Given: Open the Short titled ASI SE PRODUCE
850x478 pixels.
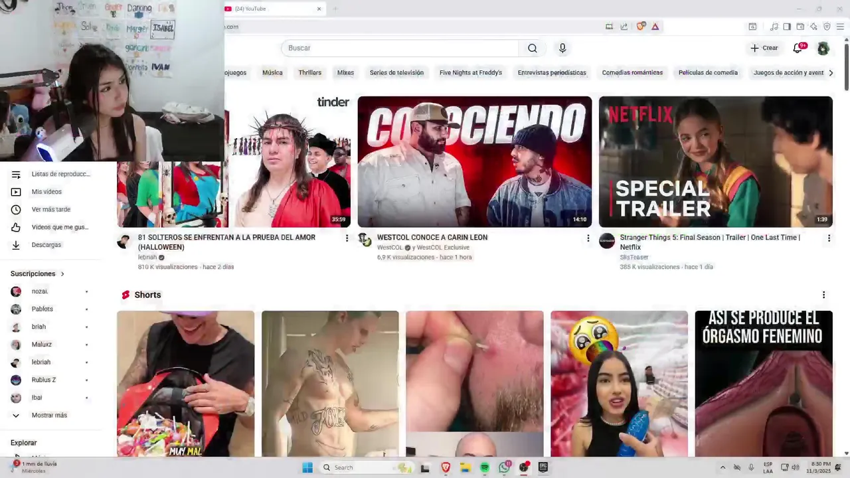Looking at the screenshot, I should coord(764,384).
